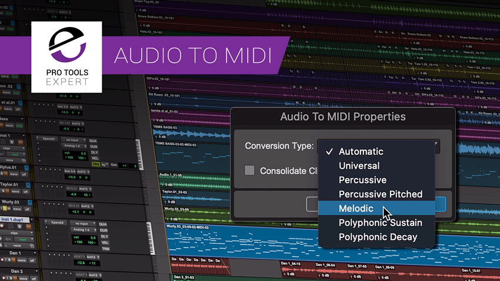
Task: Open 'Analog 1-2' output selector on Inst 1
Action: (x=75, y=146)
